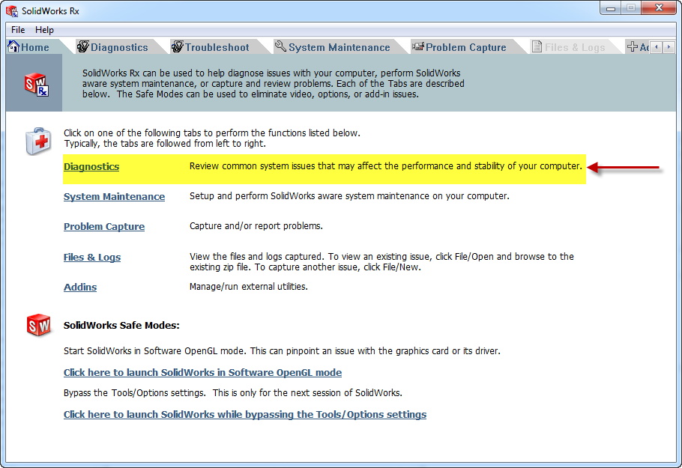Click the Addins tab plus icon
The width and height of the screenshot is (682, 468).
pos(633,46)
